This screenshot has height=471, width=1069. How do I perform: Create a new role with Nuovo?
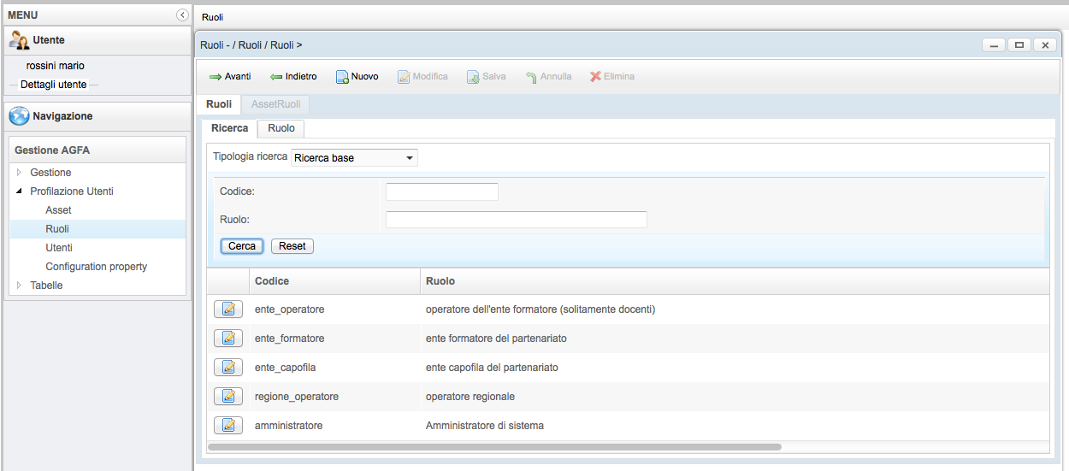357,77
